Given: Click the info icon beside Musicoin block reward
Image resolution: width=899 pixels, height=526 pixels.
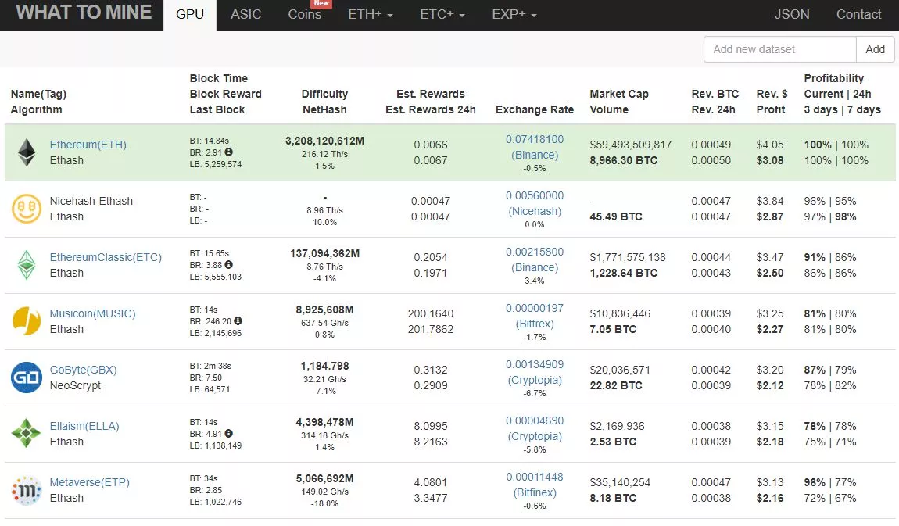Looking at the screenshot, I should (238, 320).
